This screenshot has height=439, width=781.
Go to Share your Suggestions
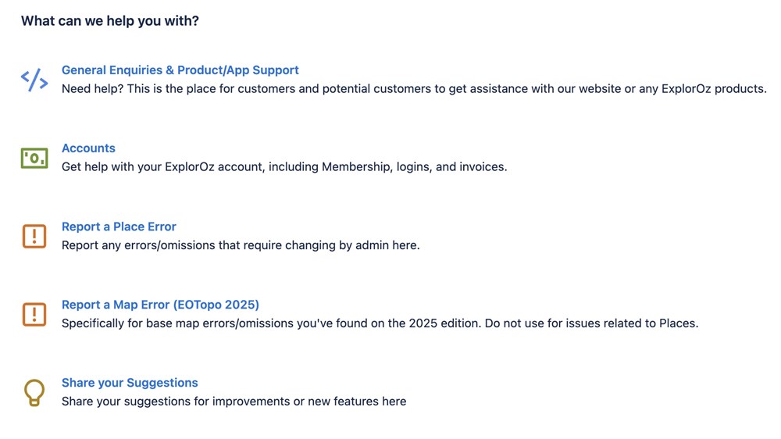pos(130,383)
